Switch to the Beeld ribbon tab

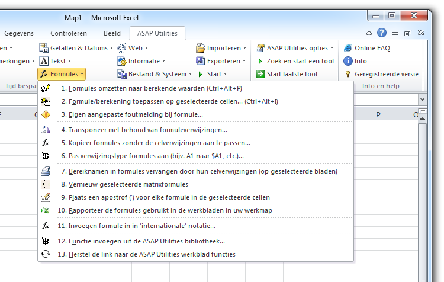pos(112,33)
